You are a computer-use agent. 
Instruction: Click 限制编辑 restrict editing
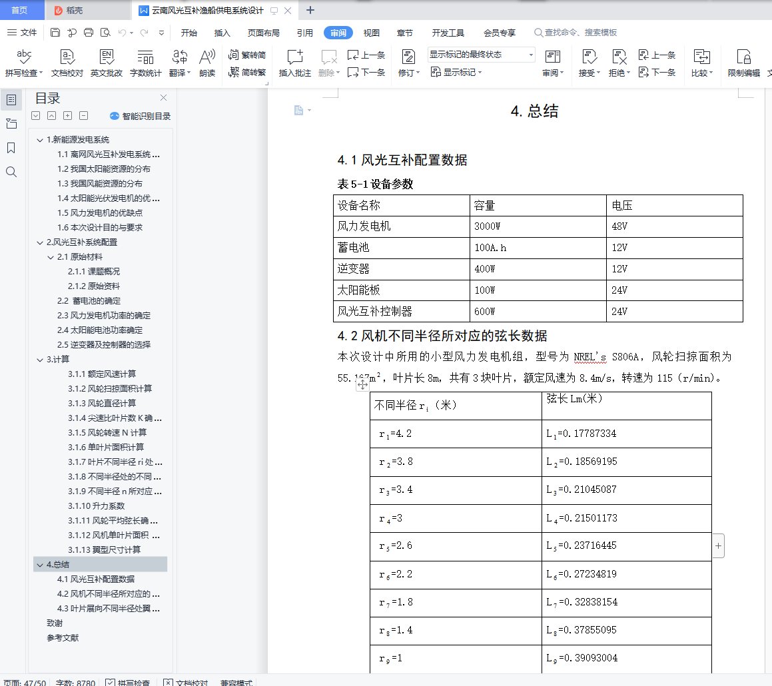pyautogui.click(x=744, y=63)
